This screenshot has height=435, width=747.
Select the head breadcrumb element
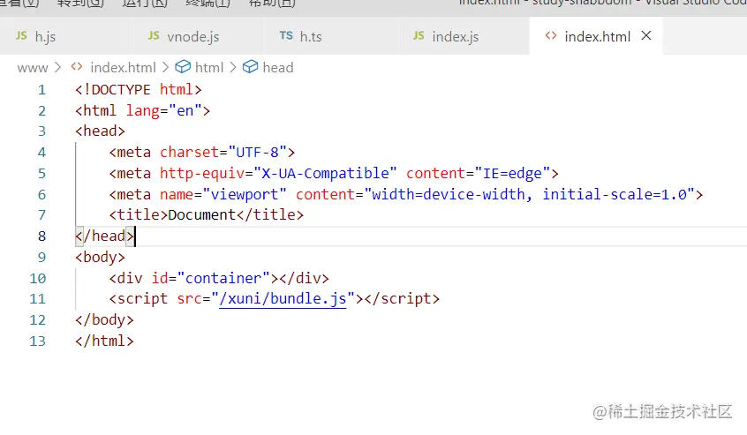pyautogui.click(x=278, y=68)
